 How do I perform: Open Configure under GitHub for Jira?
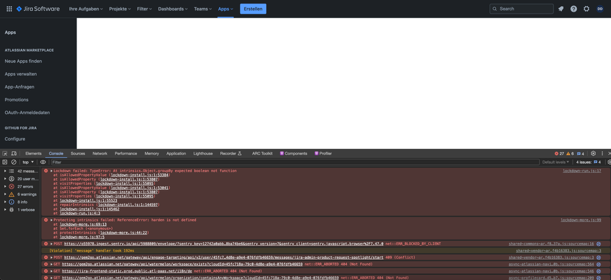(15, 139)
